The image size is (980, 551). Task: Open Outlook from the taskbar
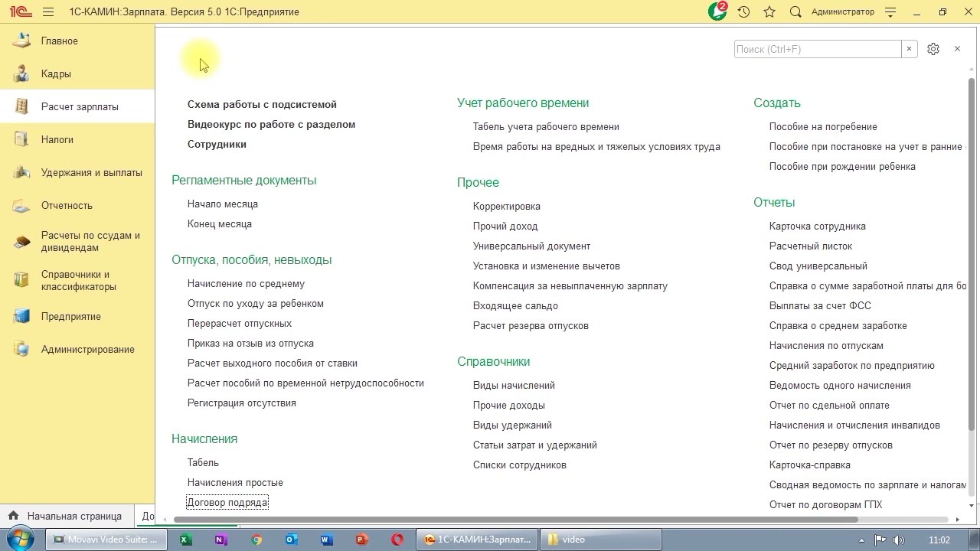click(292, 540)
